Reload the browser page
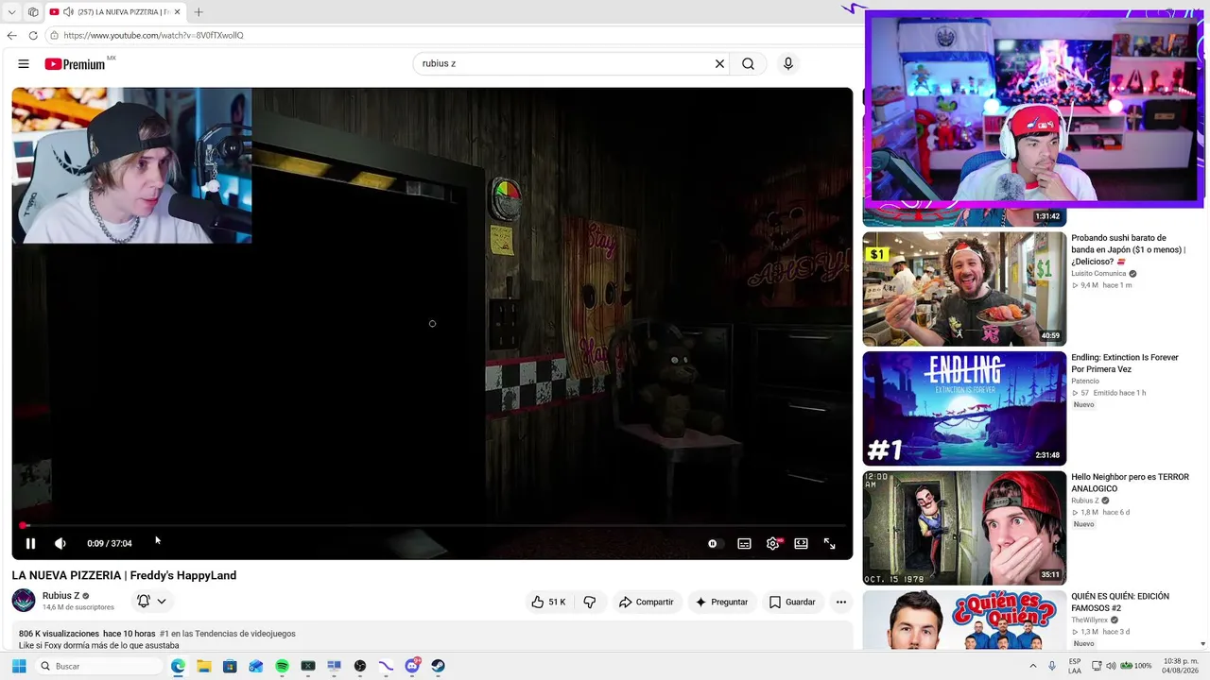 [33, 35]
